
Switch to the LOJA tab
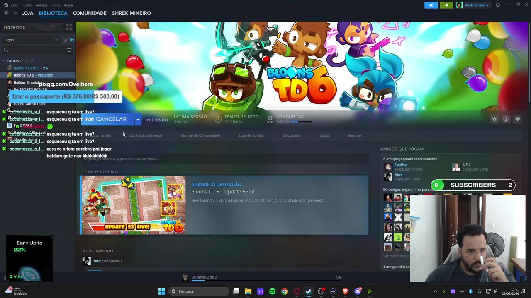27,13
